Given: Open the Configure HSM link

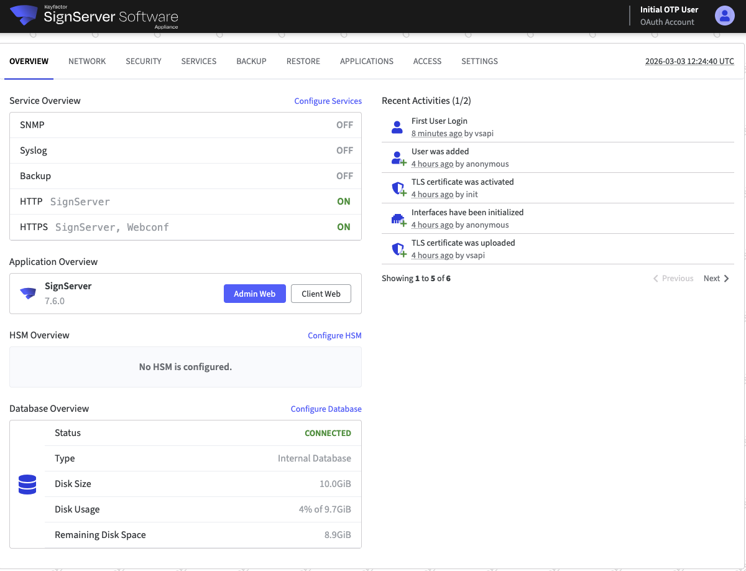Looking at the screenshot, I should click(334, 336).
